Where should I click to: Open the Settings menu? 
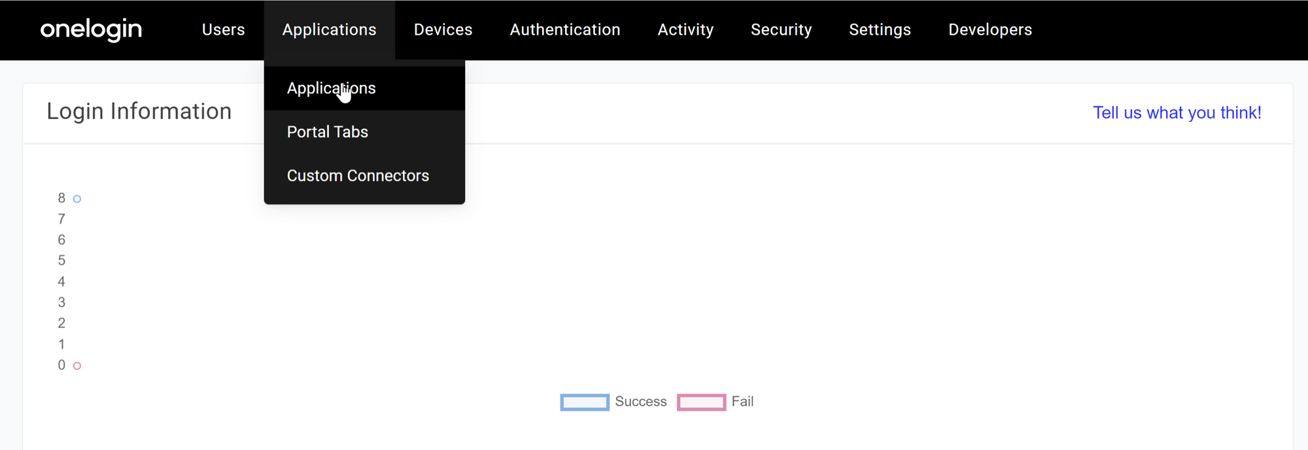tap(880, 29)
